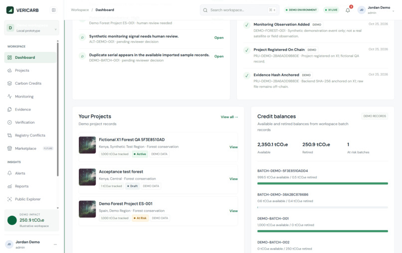
Task: Open the notifications bell in the header
Action: pyautogui.click(x=348, y=10)
